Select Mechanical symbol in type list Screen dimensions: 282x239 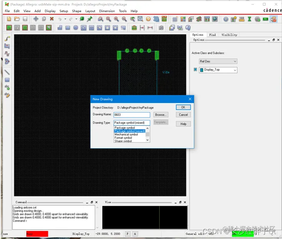(126, 134)
